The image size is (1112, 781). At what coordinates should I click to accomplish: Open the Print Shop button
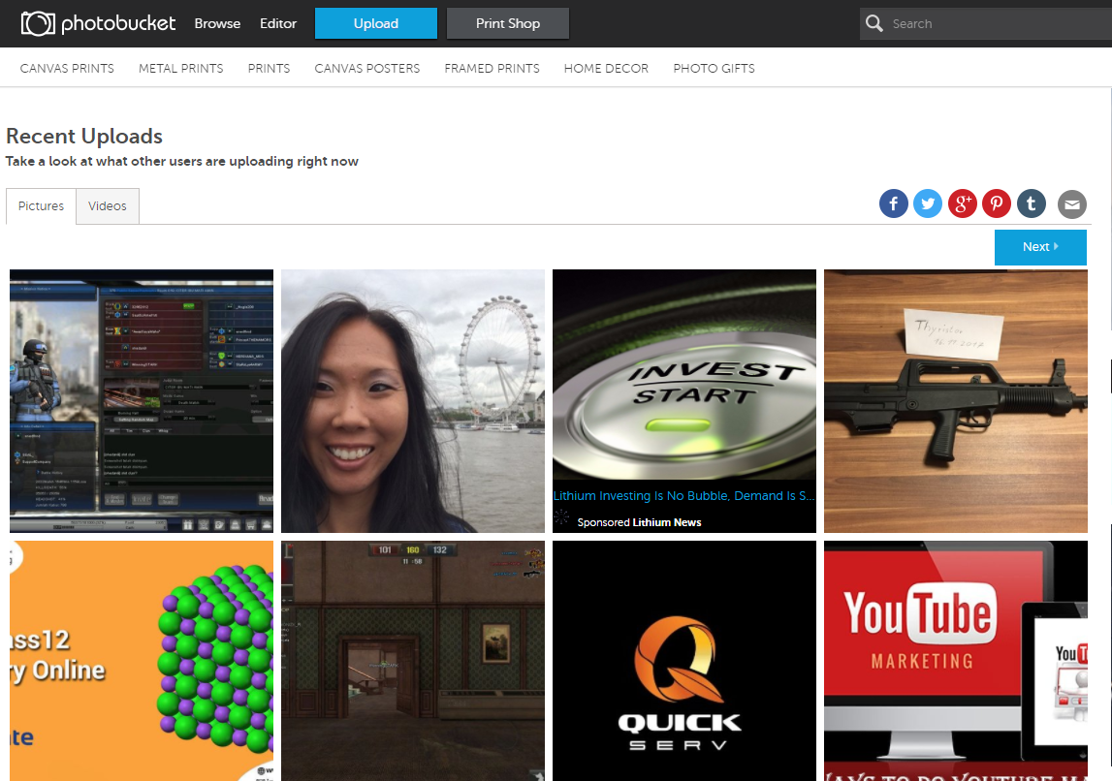508,23
